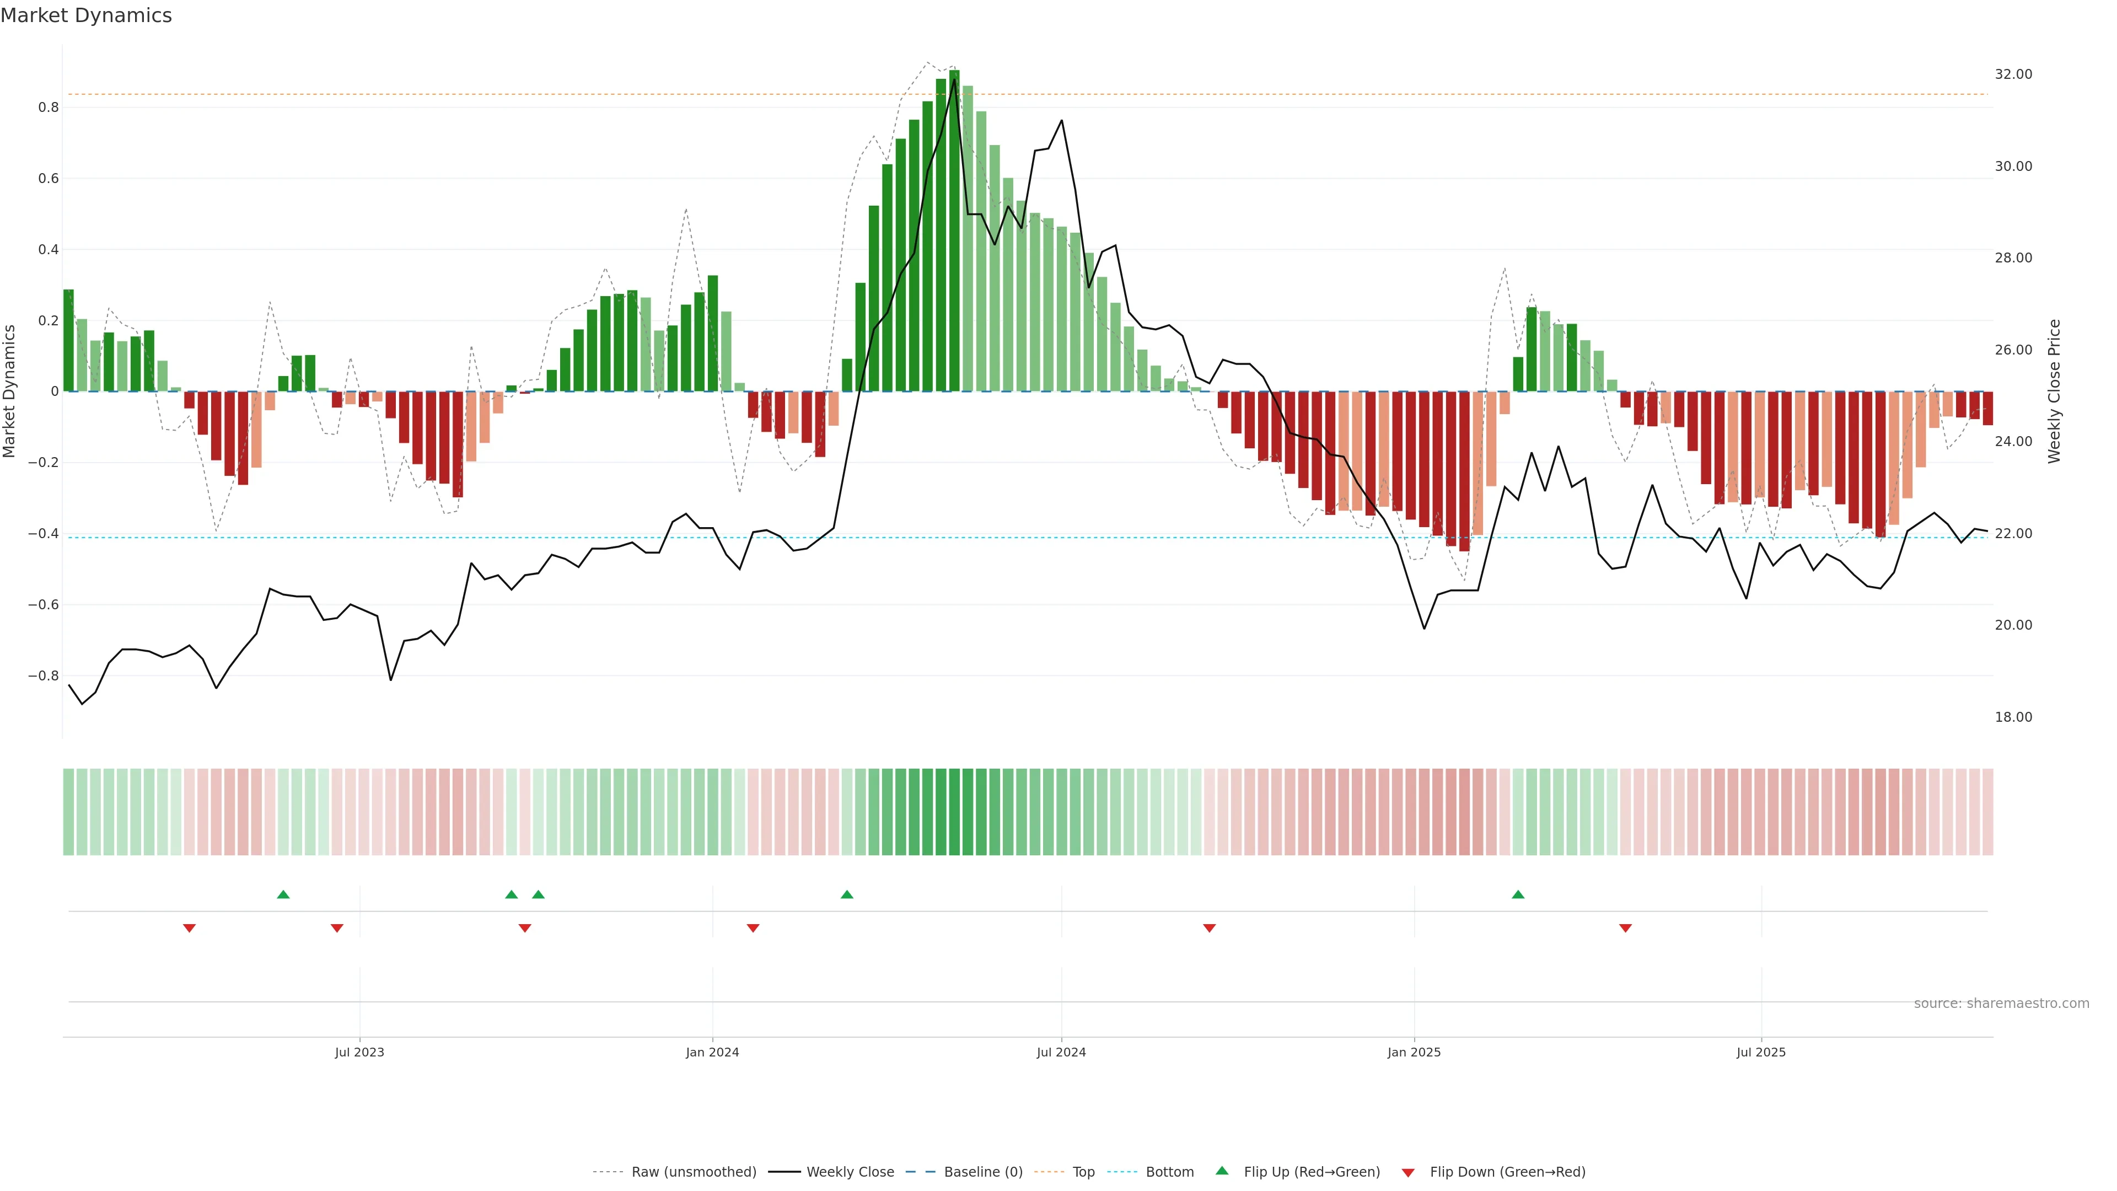The width and height of the screenshot is (2117, 1191).
Task: Click the Flip Down red triangle legend icon
Action: tap(1408, 1172)
